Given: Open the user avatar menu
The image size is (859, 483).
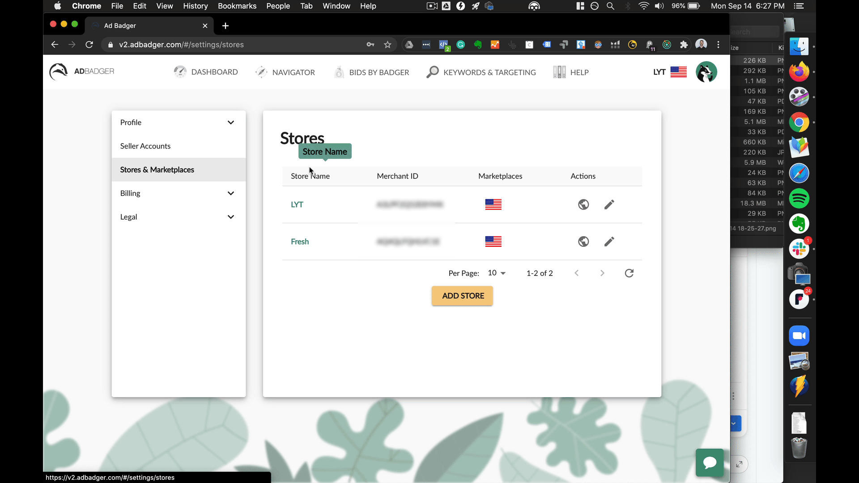Looking at the screenshot, I should [706, 72].
